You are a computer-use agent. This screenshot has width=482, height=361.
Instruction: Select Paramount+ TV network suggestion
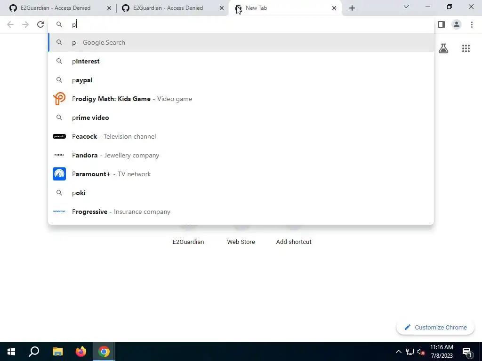tap(241, 174)
